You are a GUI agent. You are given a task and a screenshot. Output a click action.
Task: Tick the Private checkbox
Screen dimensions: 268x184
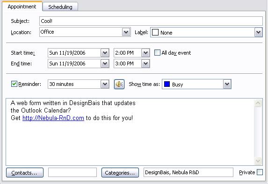pyautogui.click(x=260, y=172)
